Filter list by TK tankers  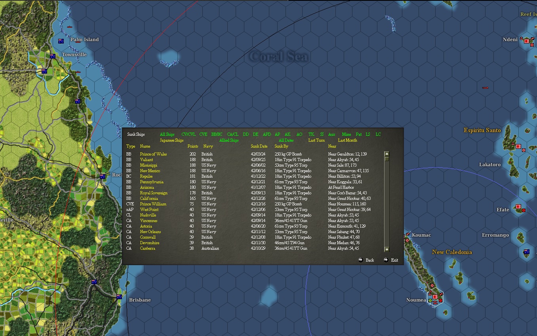tap(311, 134)
